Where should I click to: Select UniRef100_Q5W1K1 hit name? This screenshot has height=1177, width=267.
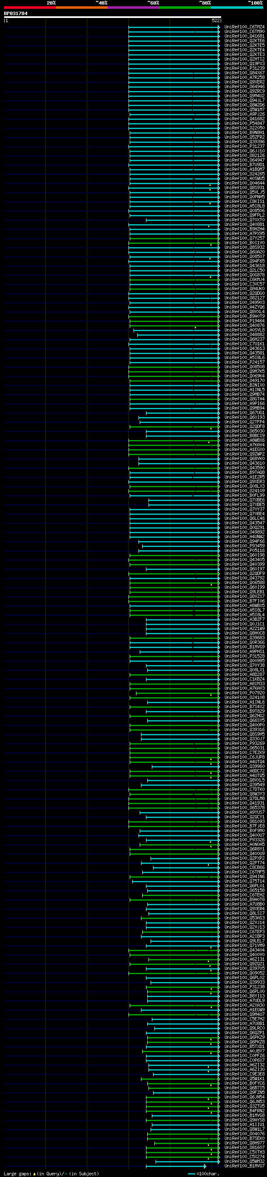pyautogui.click(x=244, y=1079)
